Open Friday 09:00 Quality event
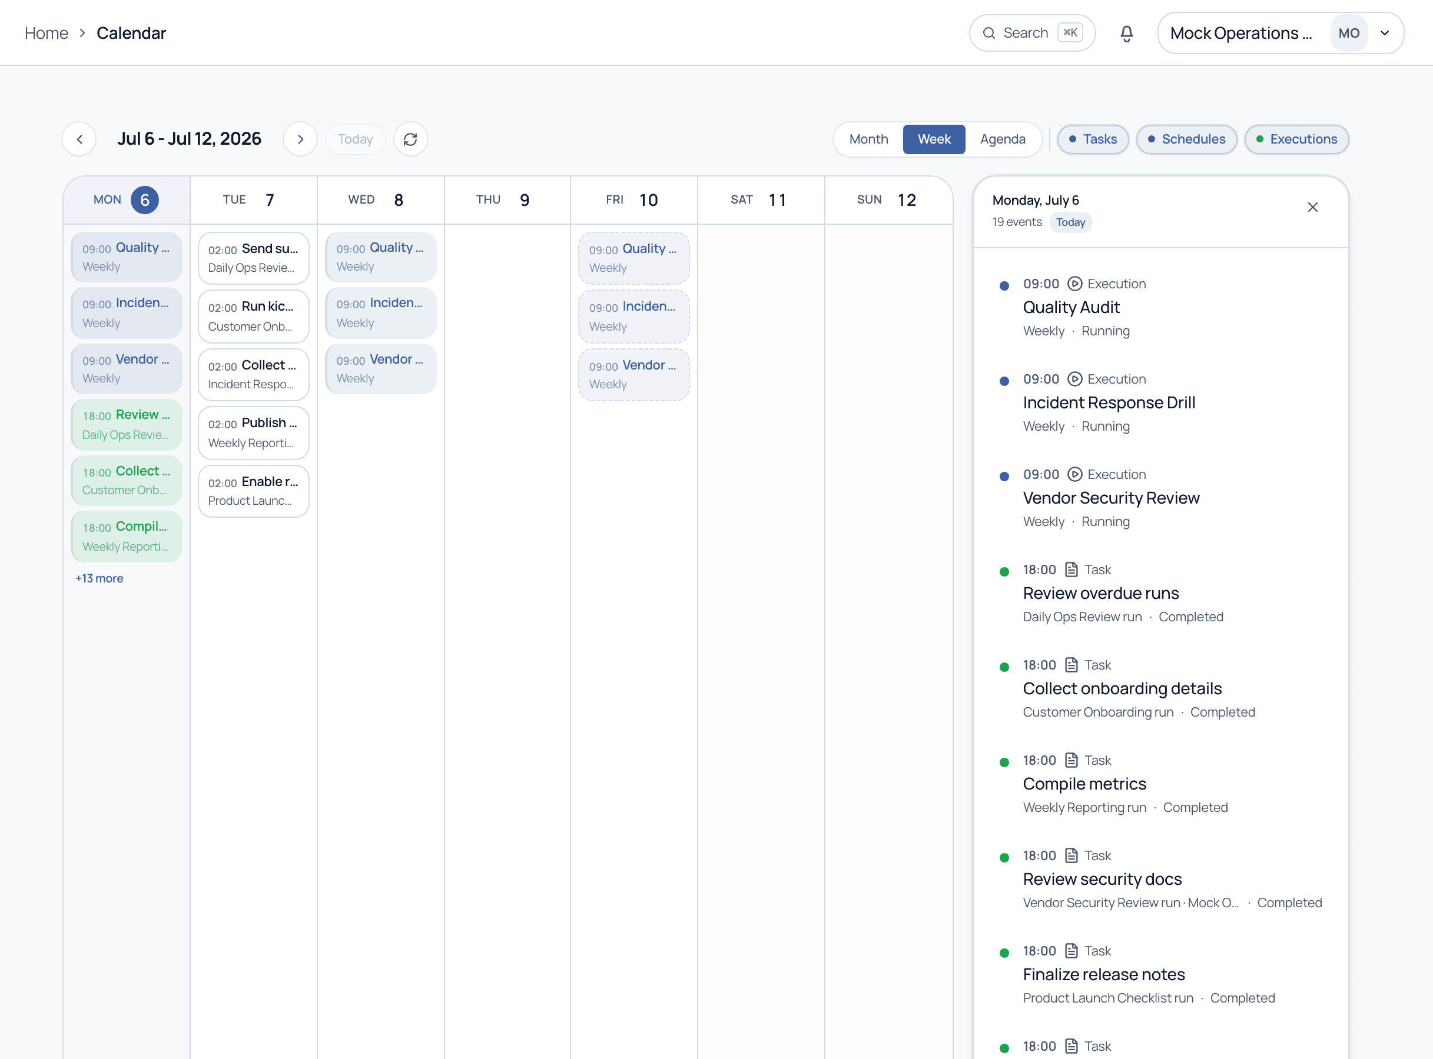 click(633, 258)
